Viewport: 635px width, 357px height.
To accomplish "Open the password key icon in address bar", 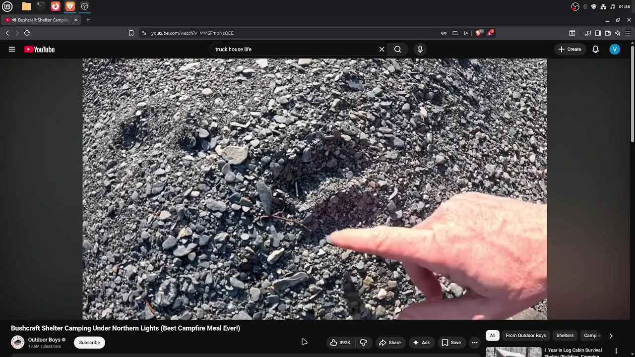I will 444,33.
